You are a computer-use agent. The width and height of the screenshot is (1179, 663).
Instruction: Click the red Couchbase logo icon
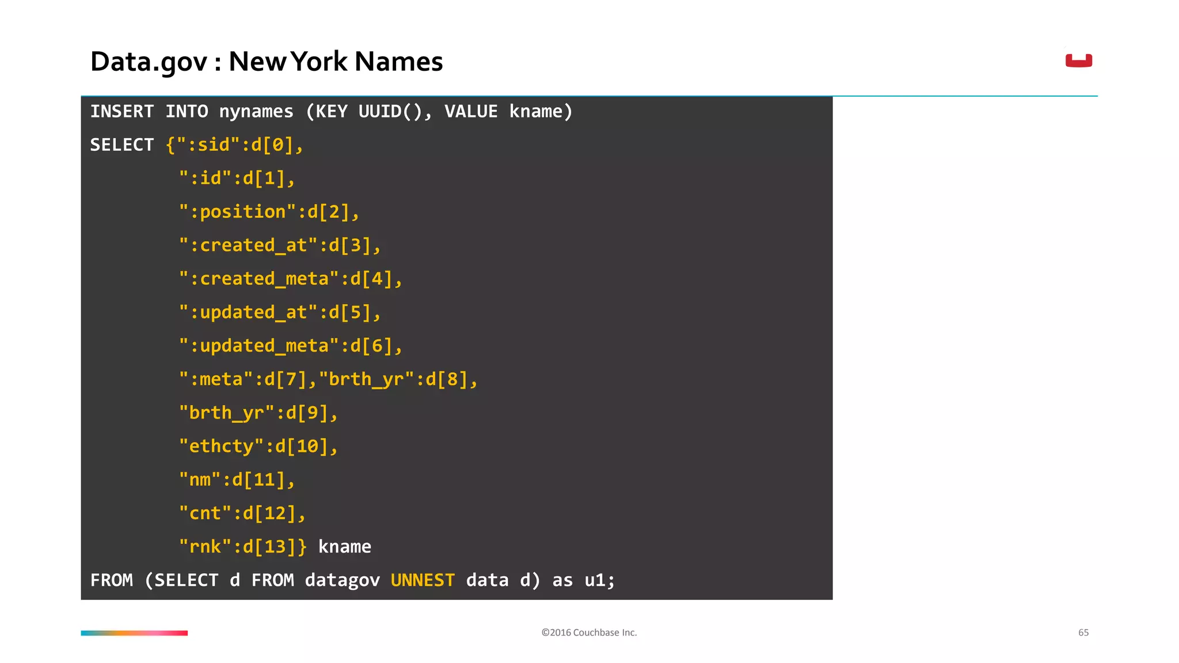[x=1078, y=60]
